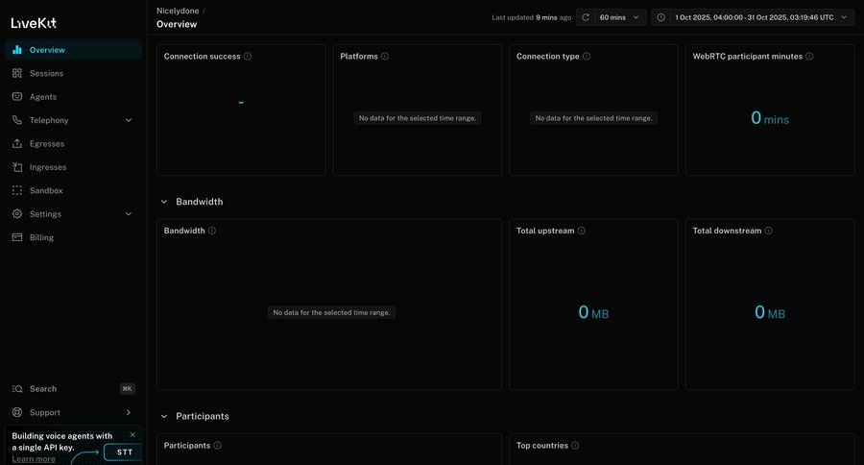The height and width of the screenshot is (465, 864).
Task: Click the Support lifebuoy icon
Action: pyautogui.click(x=17, y=412)
